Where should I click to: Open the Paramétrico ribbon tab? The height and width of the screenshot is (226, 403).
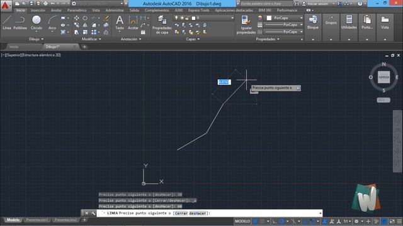[x=77, y=10]
